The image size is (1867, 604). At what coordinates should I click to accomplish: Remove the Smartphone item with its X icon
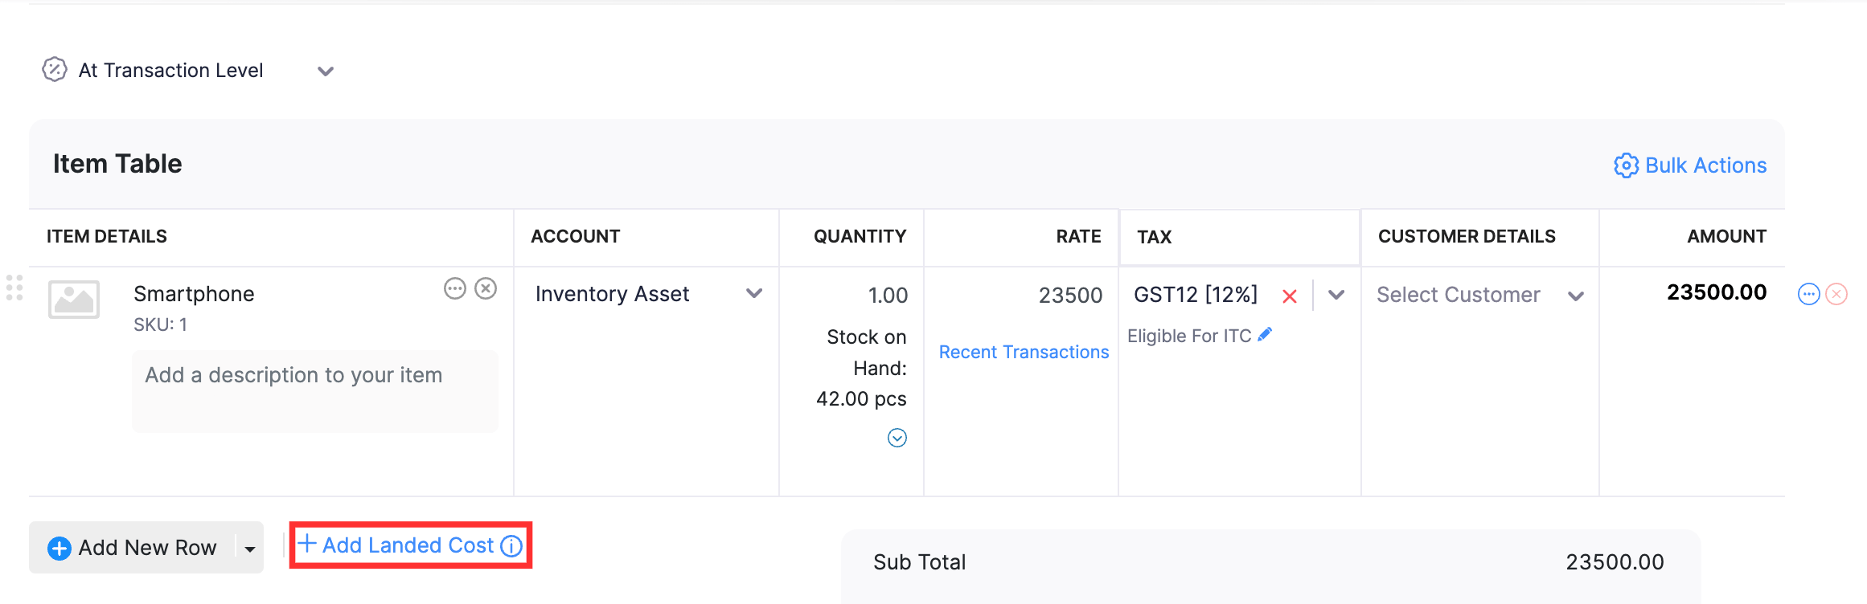point(486,289)
